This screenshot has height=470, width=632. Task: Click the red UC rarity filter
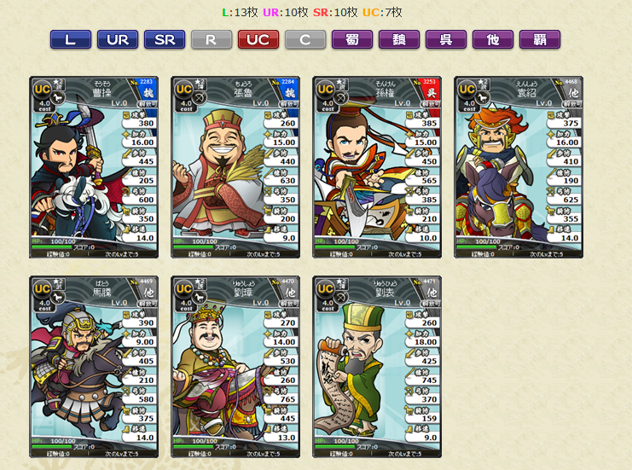point(258,39)
